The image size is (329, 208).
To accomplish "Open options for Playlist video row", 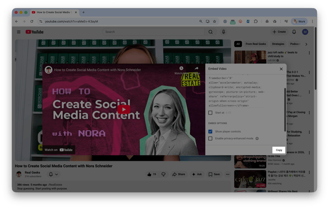I will (309, 172).
